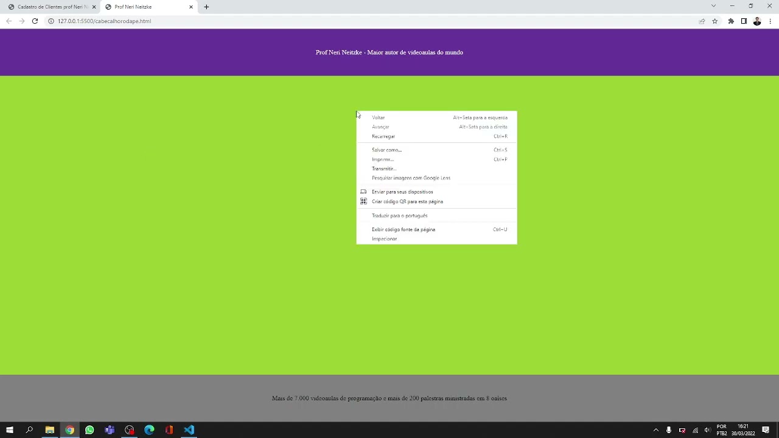
Task: Open the Windows Start menu
Action: point(10,430)
